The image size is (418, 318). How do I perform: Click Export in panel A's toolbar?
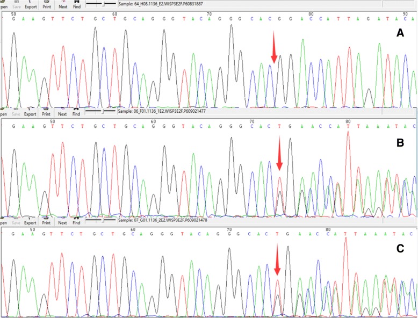coord(30,6)
